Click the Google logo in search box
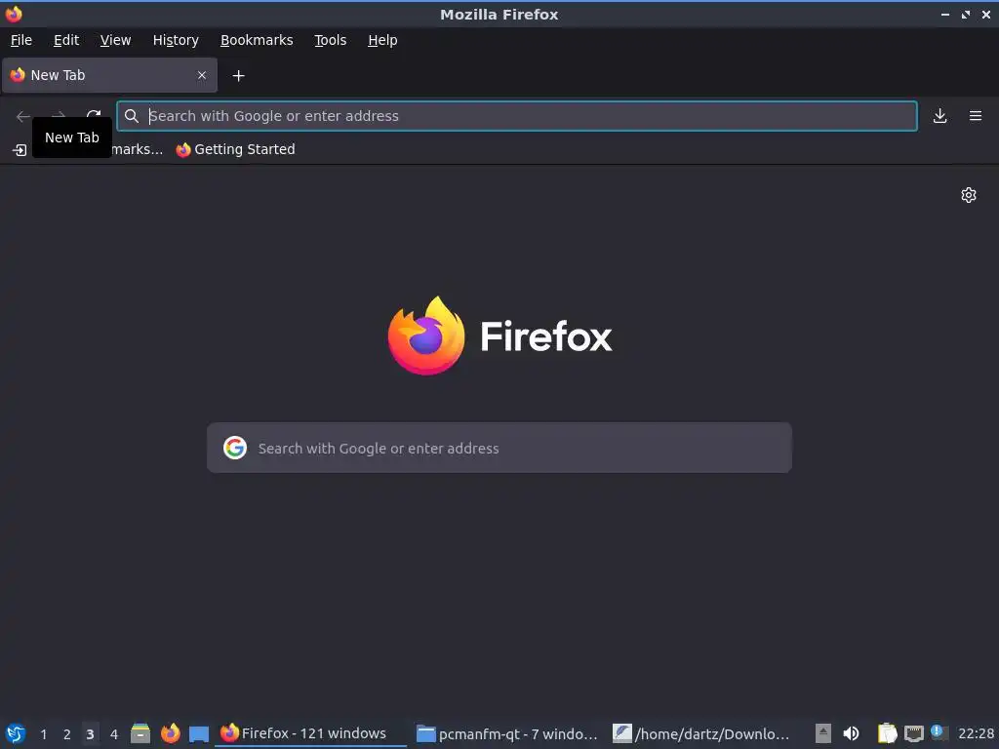 235,448
